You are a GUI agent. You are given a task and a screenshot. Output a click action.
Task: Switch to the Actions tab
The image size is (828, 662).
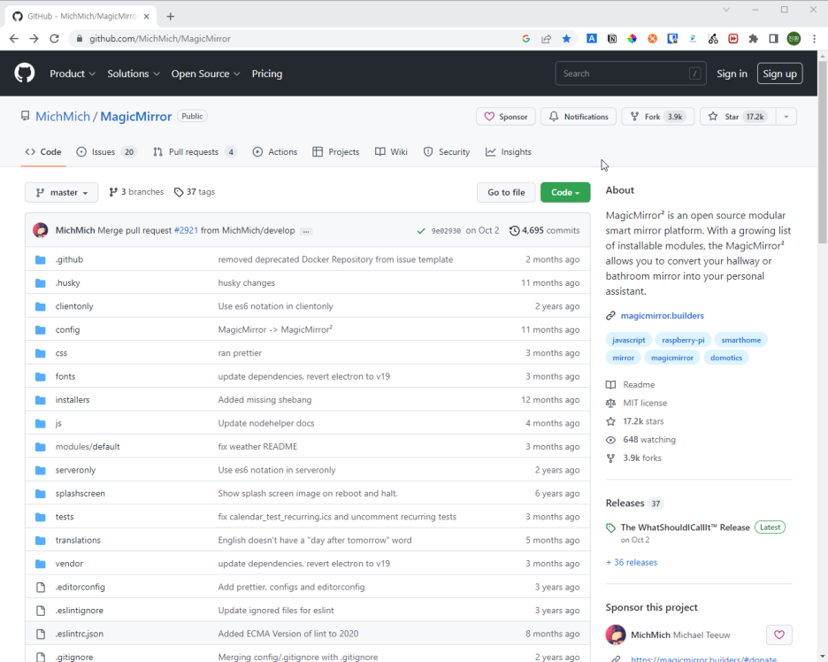275,151
